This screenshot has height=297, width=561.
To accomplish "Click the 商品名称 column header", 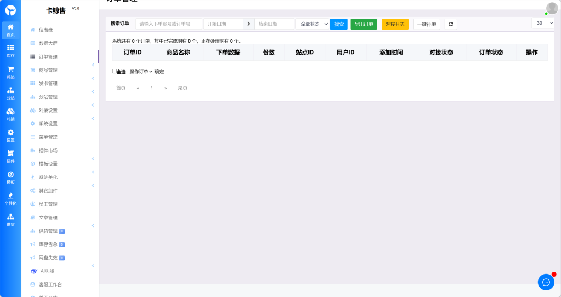I will (x=178, y=52).
